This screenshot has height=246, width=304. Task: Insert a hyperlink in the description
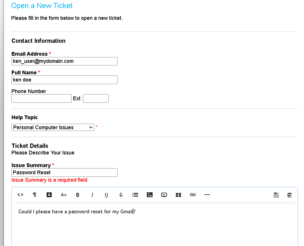[x=193, y=195]
